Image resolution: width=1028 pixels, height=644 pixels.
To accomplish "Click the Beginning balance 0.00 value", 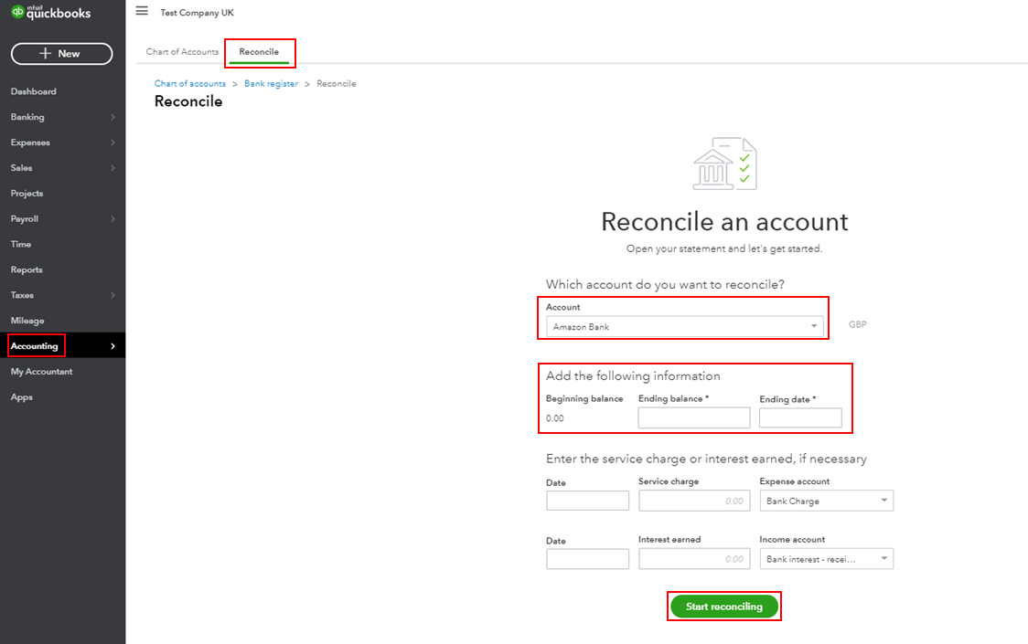I will tap(554, 418).
